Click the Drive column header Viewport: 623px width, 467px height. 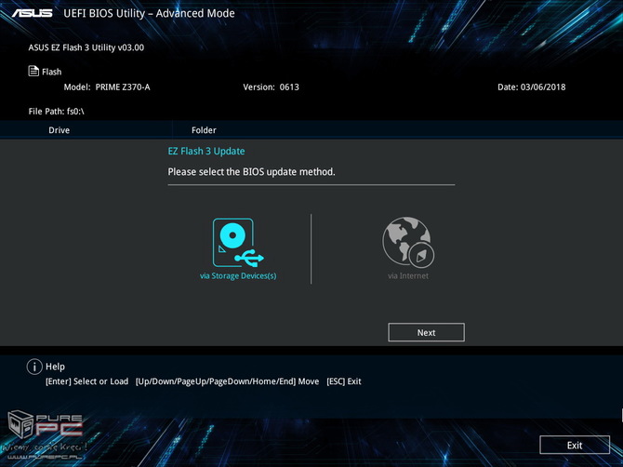click(x=59, y=130)
